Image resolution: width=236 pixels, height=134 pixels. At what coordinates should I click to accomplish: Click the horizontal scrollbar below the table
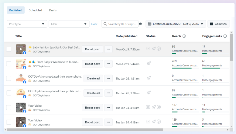[x=85, y=130]
